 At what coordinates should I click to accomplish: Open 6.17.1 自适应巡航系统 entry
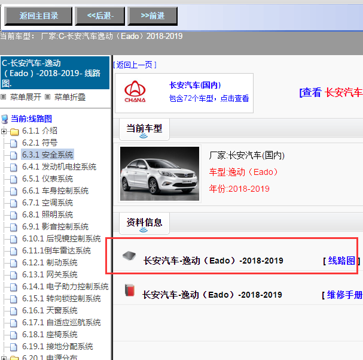pyautogui.click(x=62, y=323)
